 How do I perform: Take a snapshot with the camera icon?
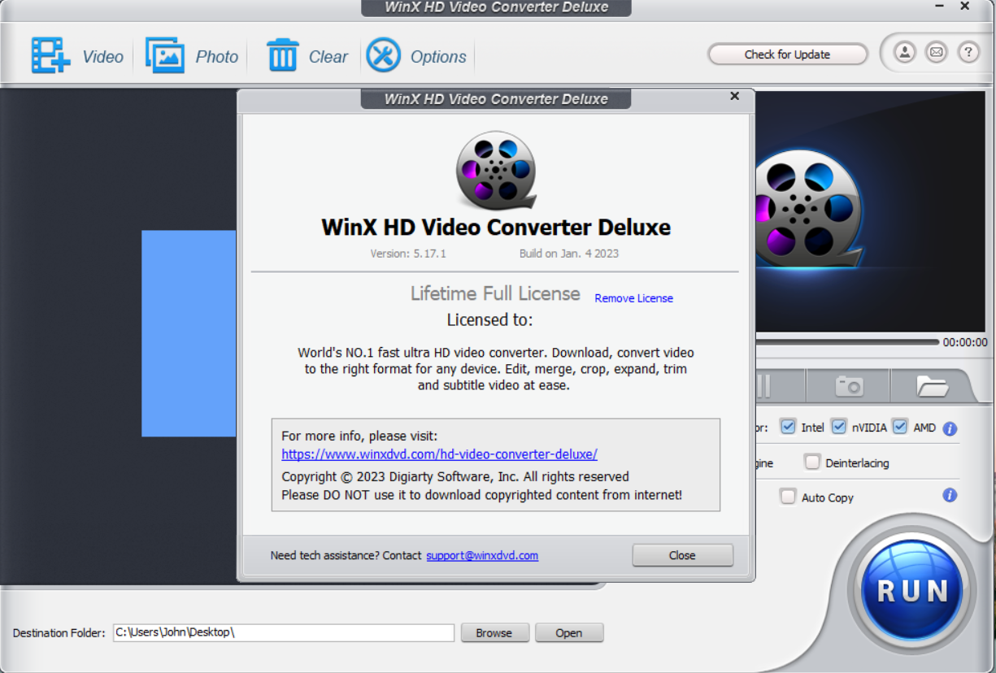click(x=850, y=385)
